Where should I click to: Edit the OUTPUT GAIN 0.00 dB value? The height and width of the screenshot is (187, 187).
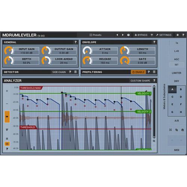pos(64,53)
